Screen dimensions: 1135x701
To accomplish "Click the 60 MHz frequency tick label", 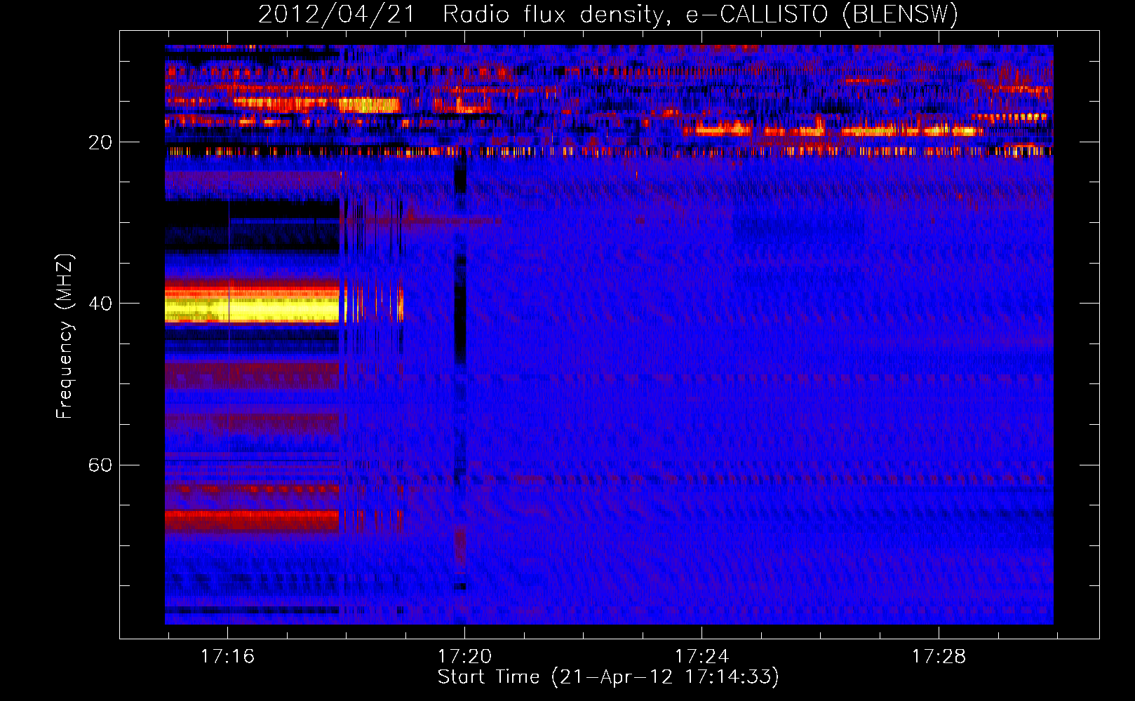I will 100,465.
